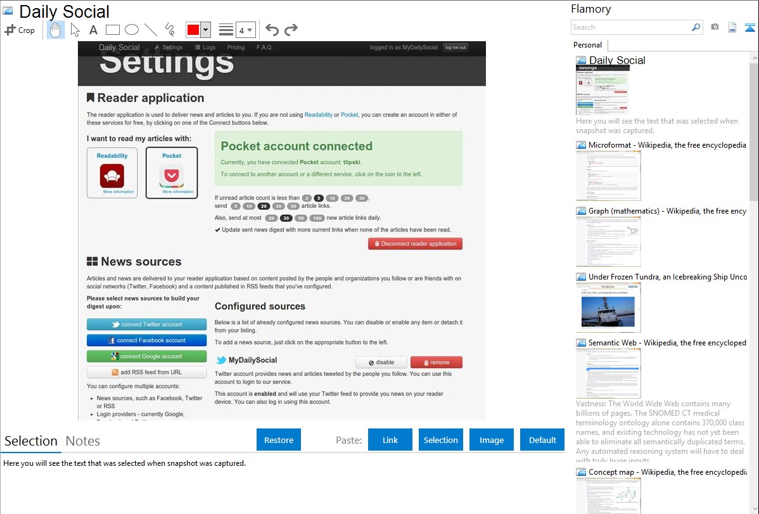
Task: Click add RSS feed from URL
Action: (x=147, y=373)
